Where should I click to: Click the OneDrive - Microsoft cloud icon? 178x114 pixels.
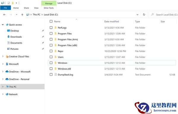pos(7,72)
